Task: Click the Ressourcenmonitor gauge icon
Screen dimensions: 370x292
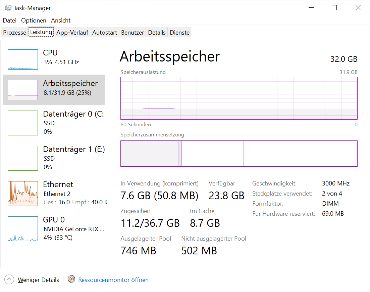Action: (71, 279)
